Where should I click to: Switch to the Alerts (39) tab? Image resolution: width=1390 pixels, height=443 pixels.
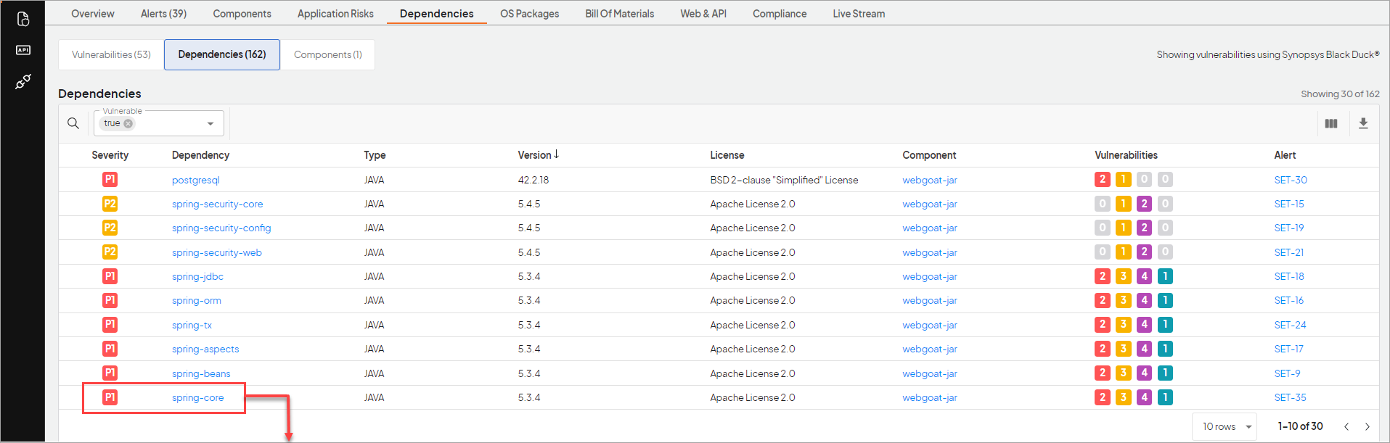click(163, 14)
